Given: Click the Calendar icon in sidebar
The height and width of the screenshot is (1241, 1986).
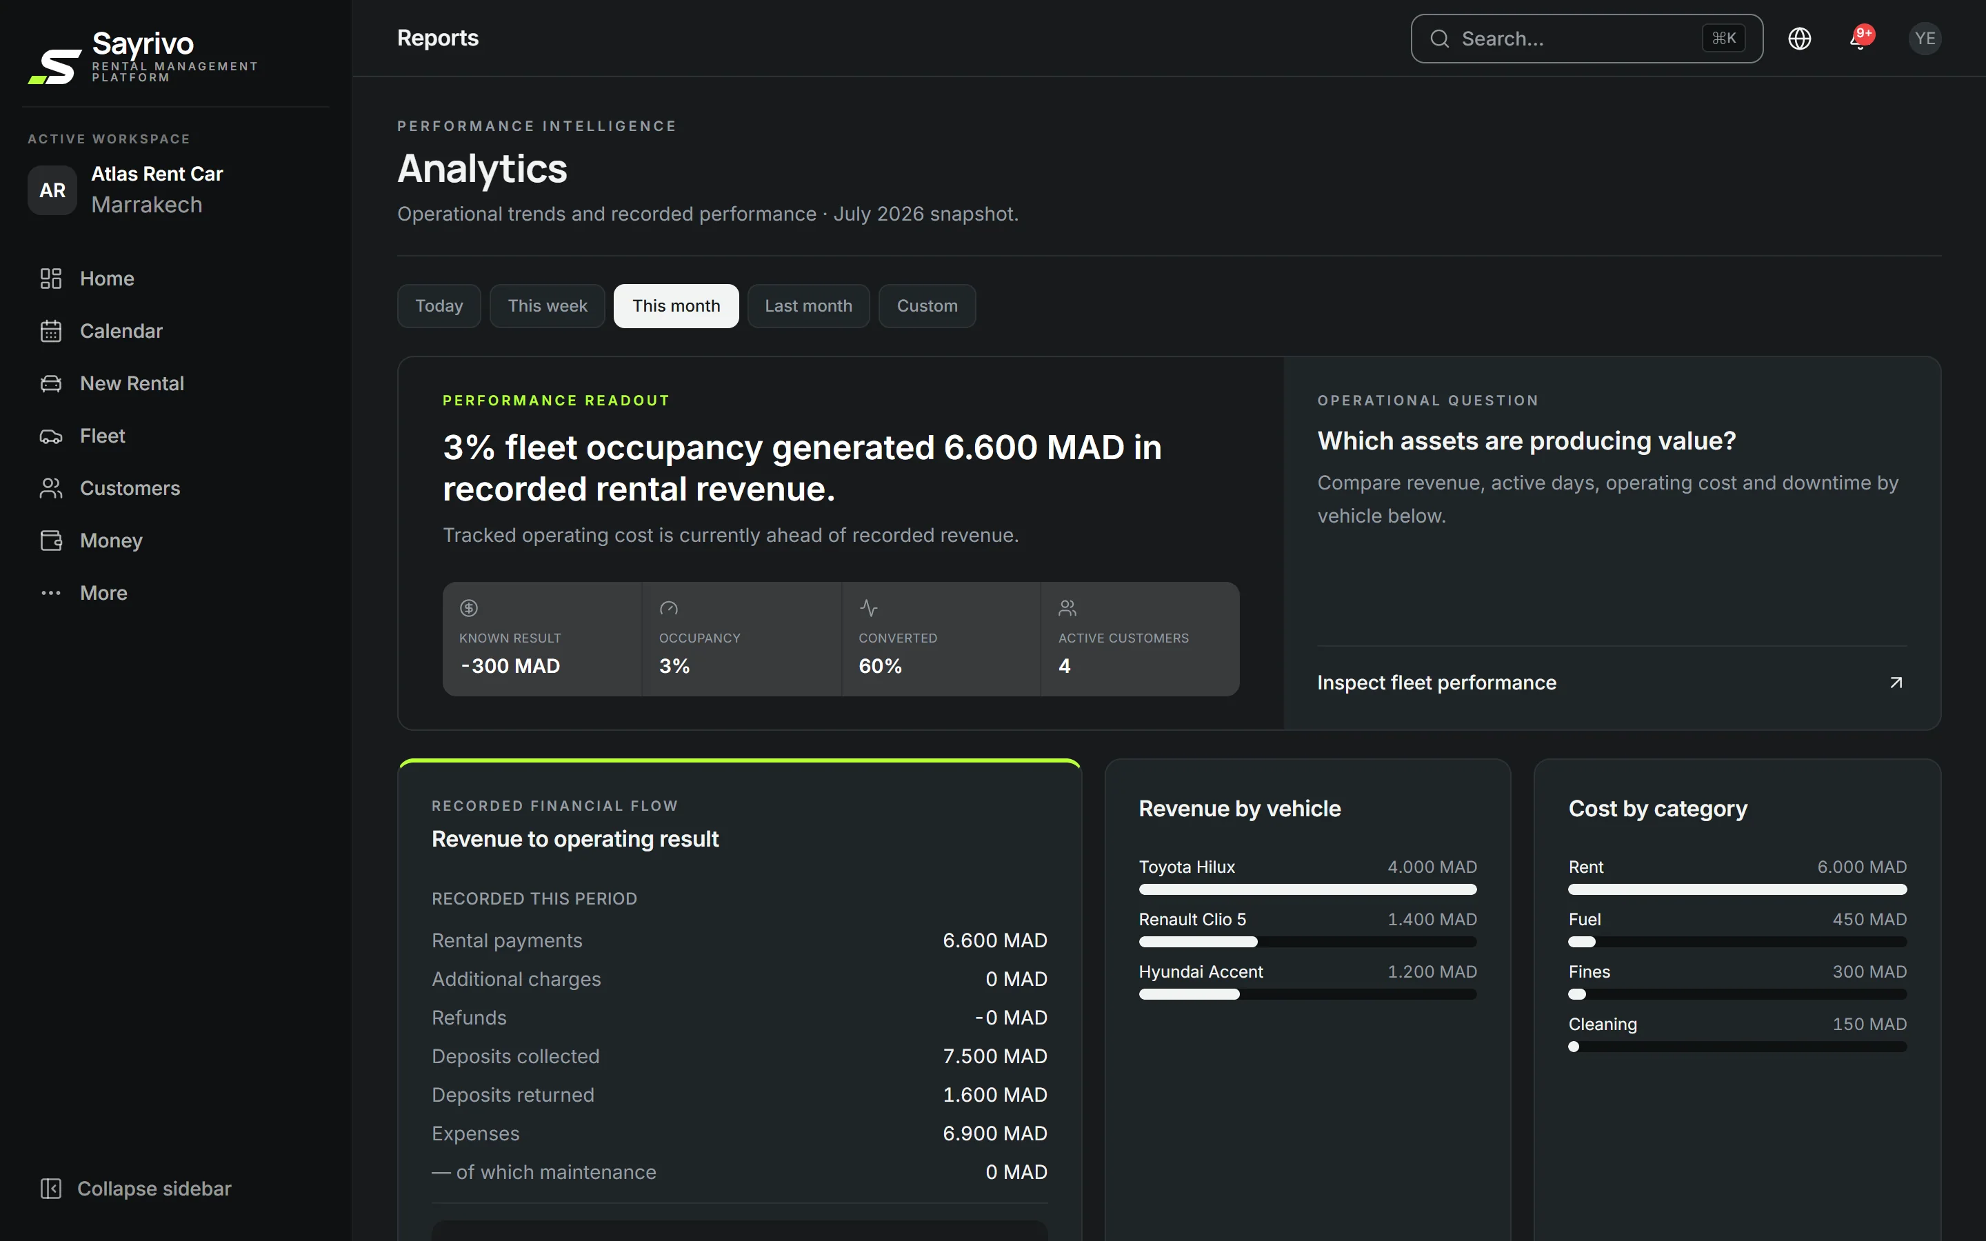Looking at the screenshot, I should pos(51,331).
